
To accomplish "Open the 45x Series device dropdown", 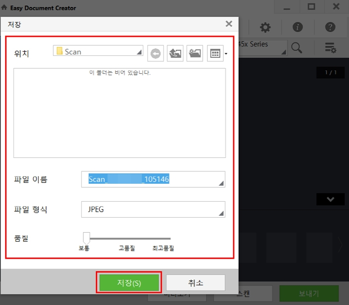I will (263, 47).
